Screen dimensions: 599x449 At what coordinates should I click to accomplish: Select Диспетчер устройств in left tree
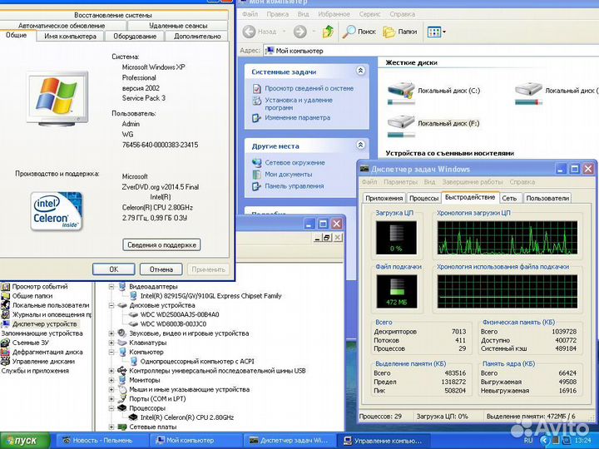click(45, 324)
